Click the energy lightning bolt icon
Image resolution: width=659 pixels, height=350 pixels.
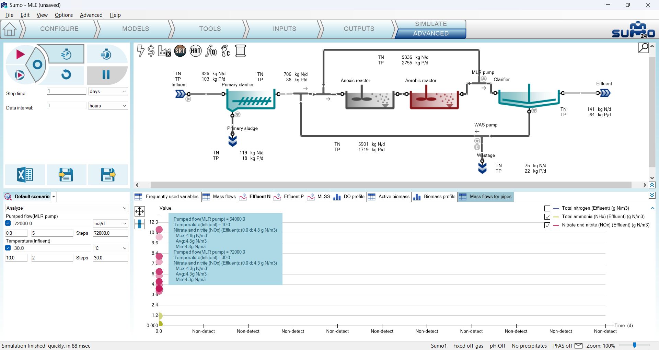pyautogui.click(x=140, y=51)
